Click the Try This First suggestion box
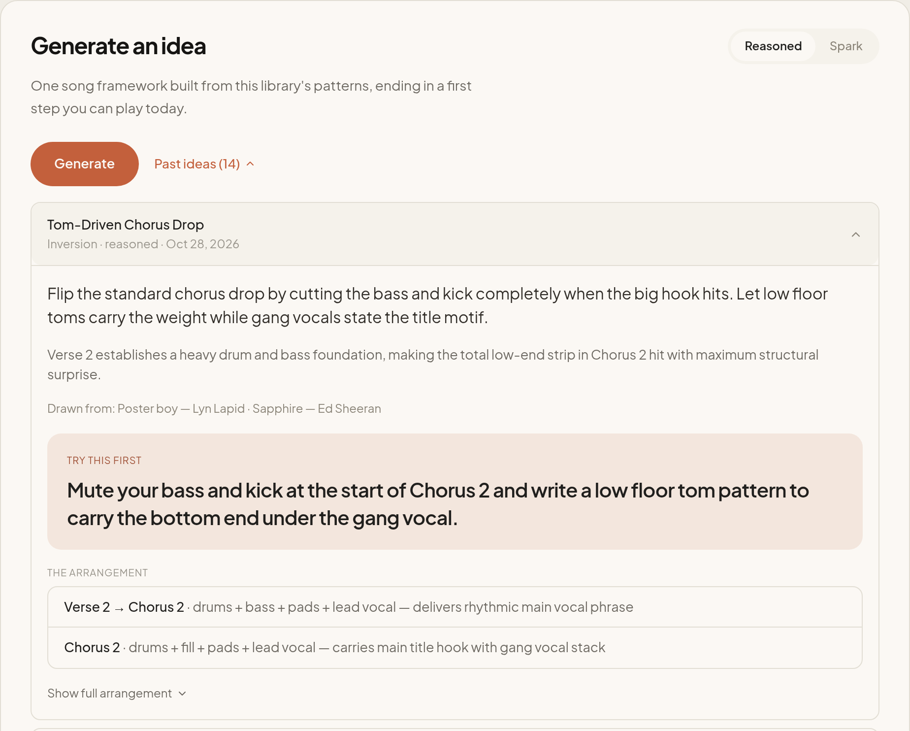The width and height of the screenshot is (910, 731). pos(455,492)
